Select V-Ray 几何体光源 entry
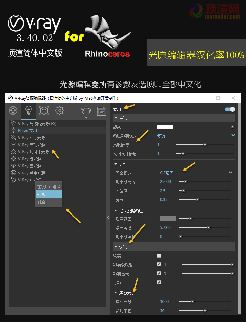The width and height of the screenshot is (246, 322). (x=33, y=152)
